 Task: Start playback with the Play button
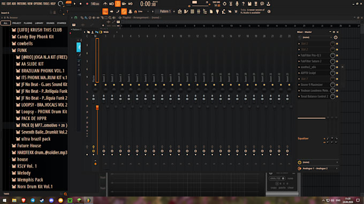(x=75, y=4)
